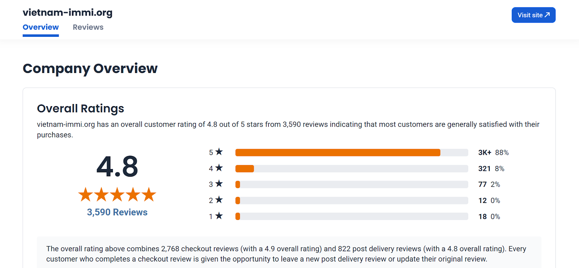Click the 4-star rating bar
This screenshot has height=268, width=579.
point(352,169)
